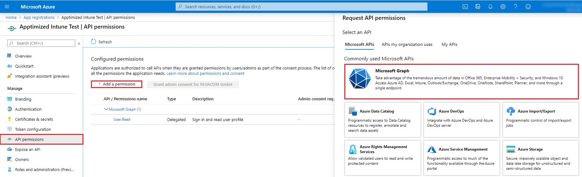
Task: Open API permissions in sidebar
Action: 42,139
